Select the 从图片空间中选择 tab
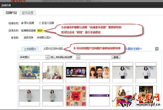This screenshot has height=110, width=163. click(x=53, y=49)
